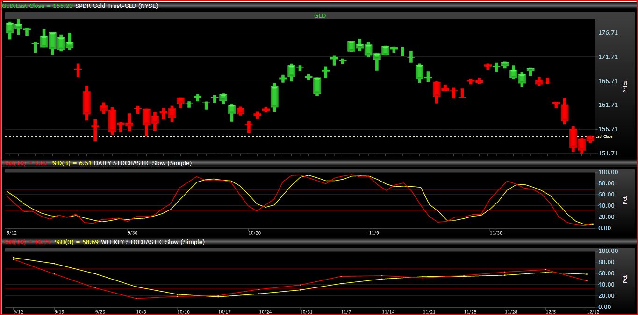Image resolution: width=638 pixels, height=315 pixels.
Task: Click the vertical 'Price' axis title
Action: coord(625,86)
